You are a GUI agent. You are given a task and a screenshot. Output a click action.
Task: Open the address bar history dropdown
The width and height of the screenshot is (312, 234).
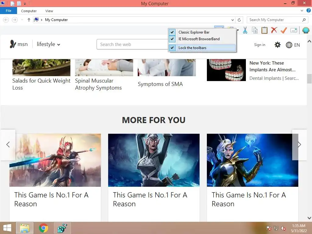(x=232, y=20)
